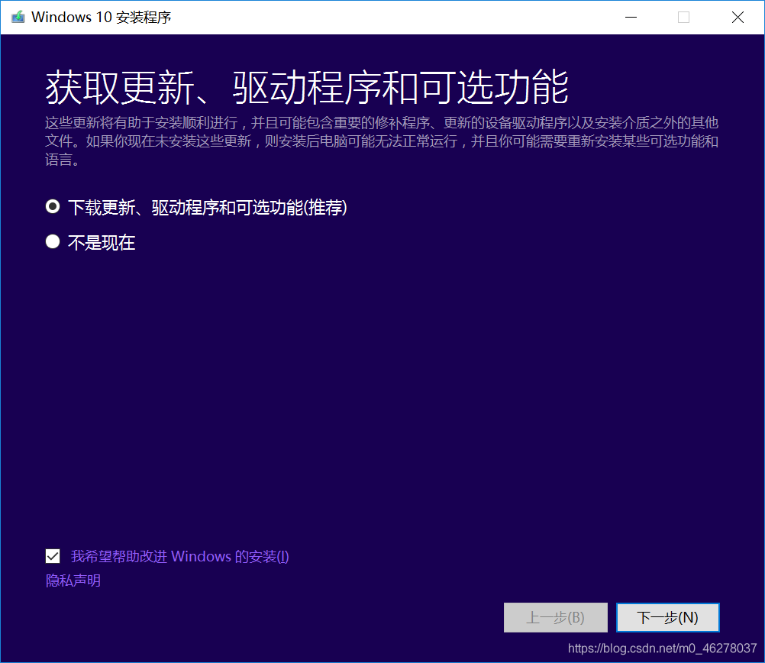Viewport: 765px width, 663px height.
Task: Close the Windows 10 安装程序 window
Action: 738,17
